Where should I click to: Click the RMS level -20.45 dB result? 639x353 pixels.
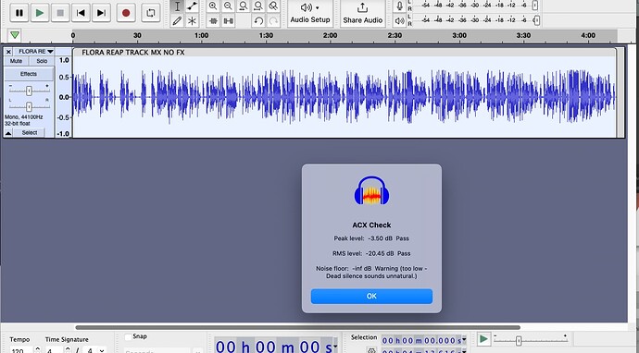(x=371, y=253)
